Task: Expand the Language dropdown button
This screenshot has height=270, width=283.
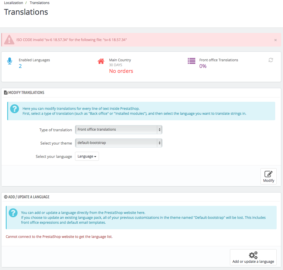Action: 87,156
